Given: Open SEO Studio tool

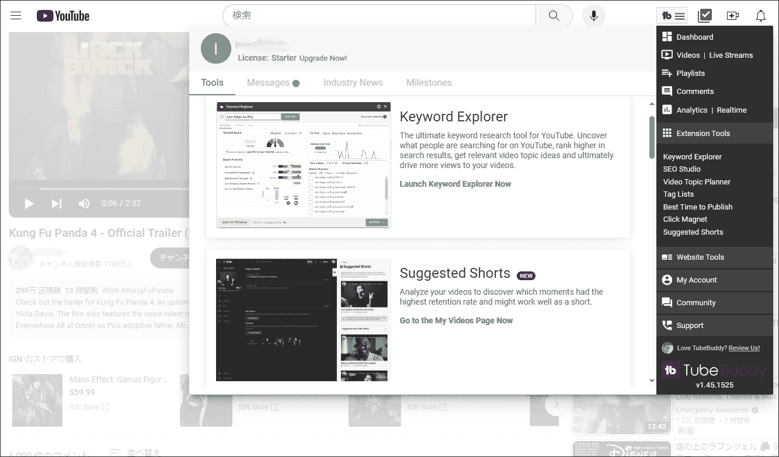Looking at the screenshot, I should click(x=681, y=169).
